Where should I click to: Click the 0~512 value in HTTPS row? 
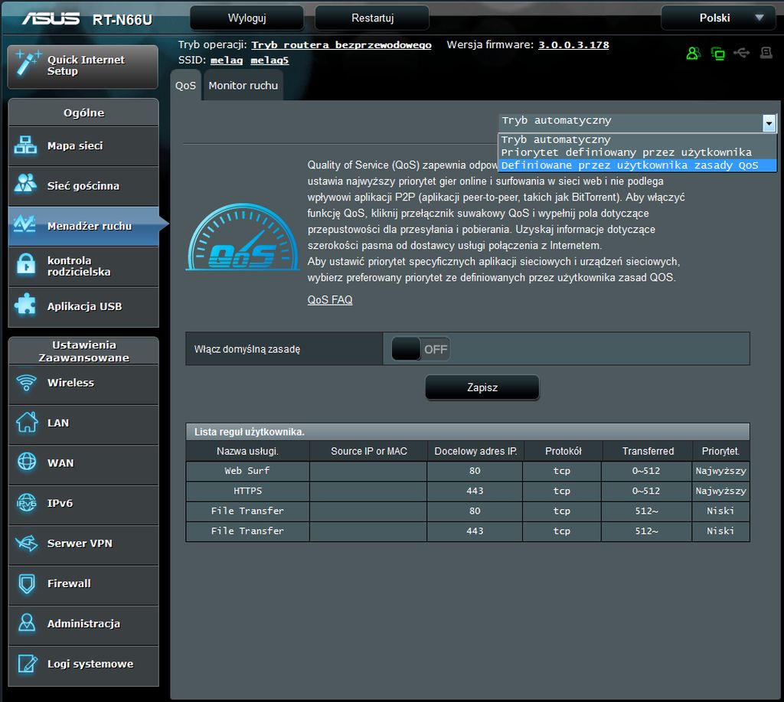pos(646,491)
